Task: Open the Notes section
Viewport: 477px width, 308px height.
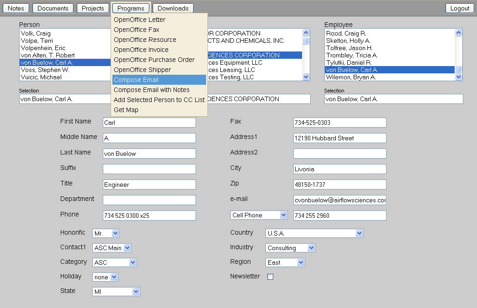Action: [x=16, y=8]
